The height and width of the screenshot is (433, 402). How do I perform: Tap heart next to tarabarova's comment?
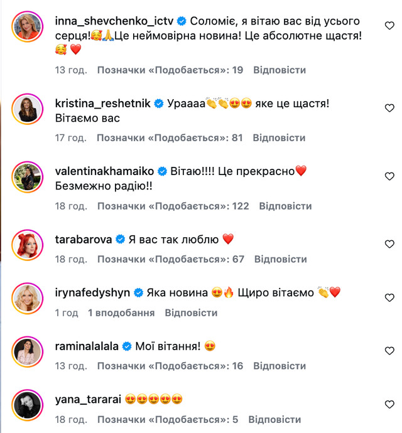tap(389, 244)
